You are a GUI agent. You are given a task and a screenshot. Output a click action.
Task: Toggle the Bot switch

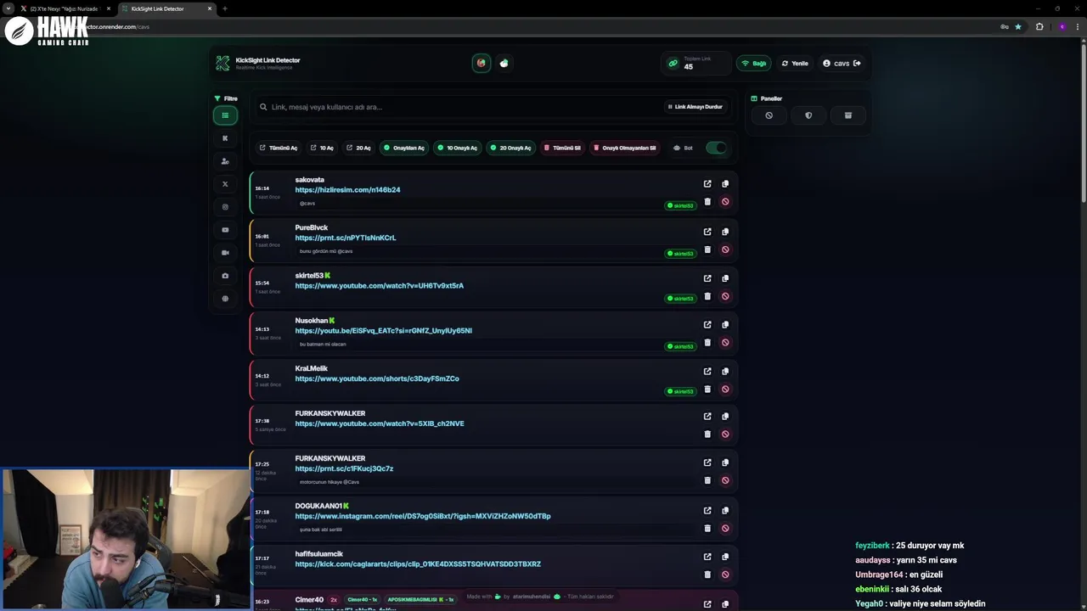pyautogui.click(x=717, y=148)
